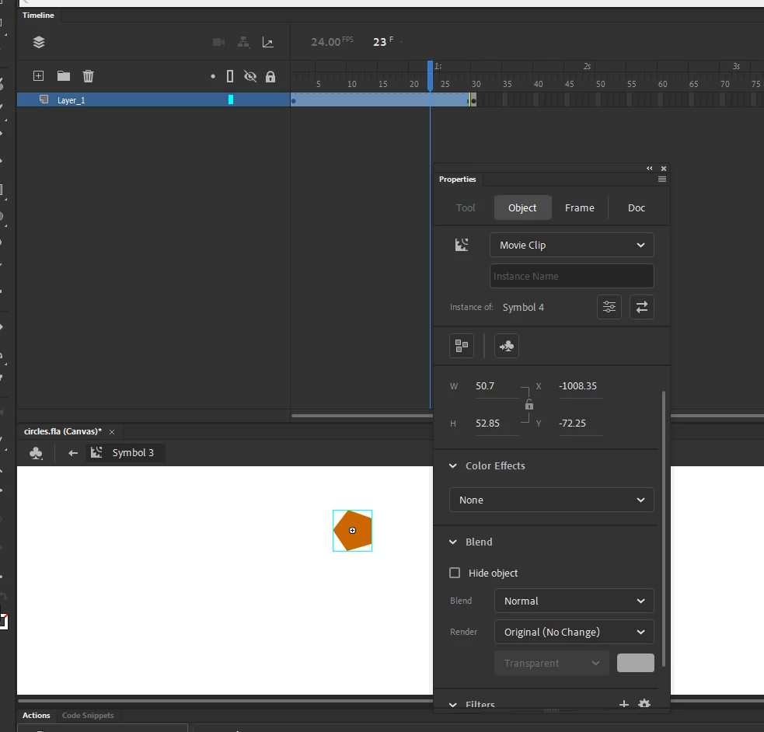
Task: Switch to the Doc properties tab
Action: (x=637, y=208)
